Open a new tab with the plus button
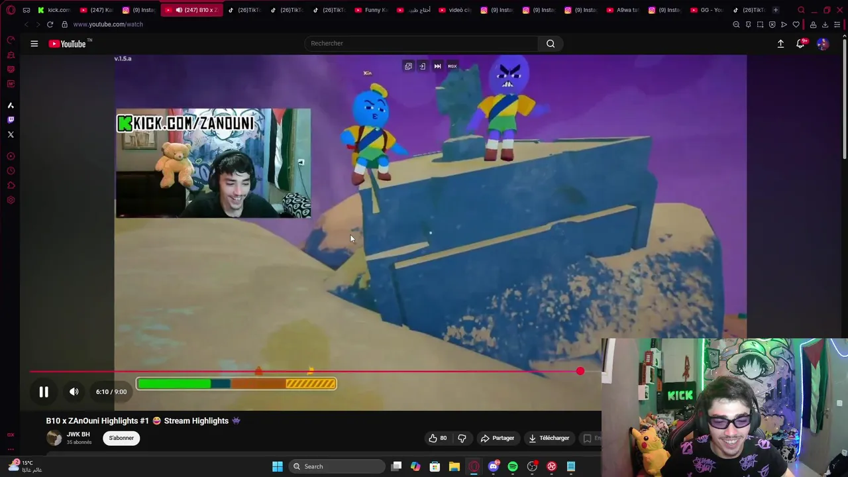This screenshot has width=848, height=477. point(776,10)
